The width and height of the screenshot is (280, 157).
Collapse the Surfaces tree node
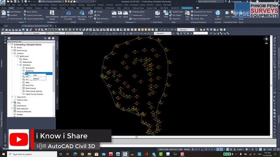[x=12, y=53]
